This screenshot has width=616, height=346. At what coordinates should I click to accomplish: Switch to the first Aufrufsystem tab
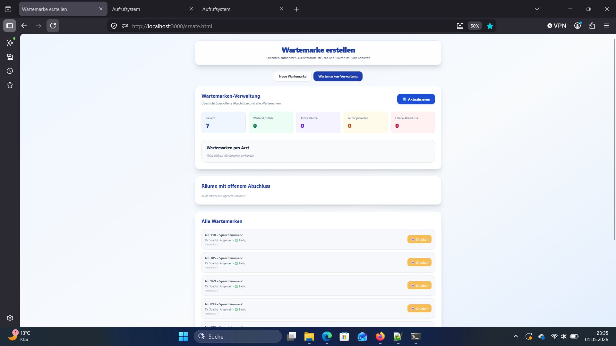(152, 9)
